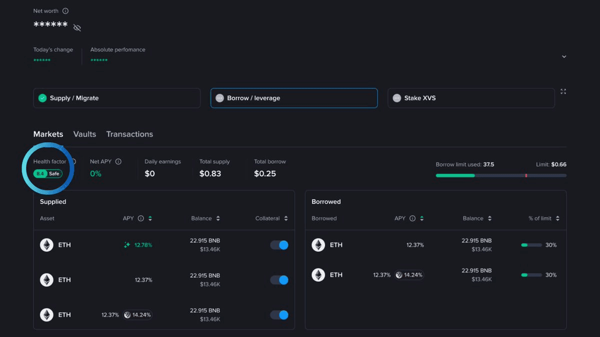Open the Transactions tab
This screenshot has height=337, width=600.
click(x=129, y=134)
